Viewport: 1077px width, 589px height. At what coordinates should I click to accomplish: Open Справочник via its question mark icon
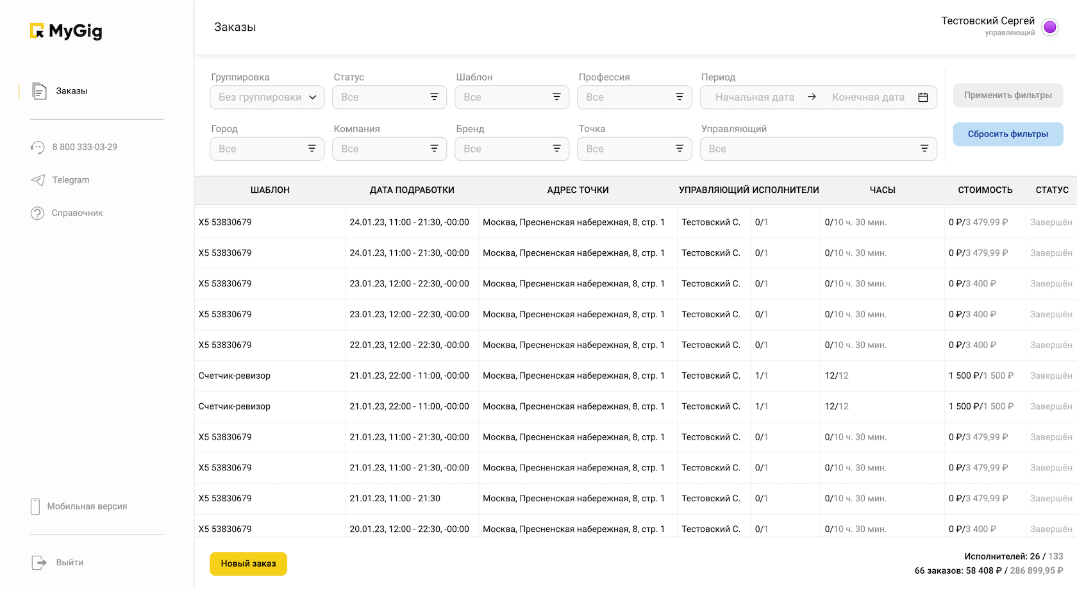tap(37, 213)
